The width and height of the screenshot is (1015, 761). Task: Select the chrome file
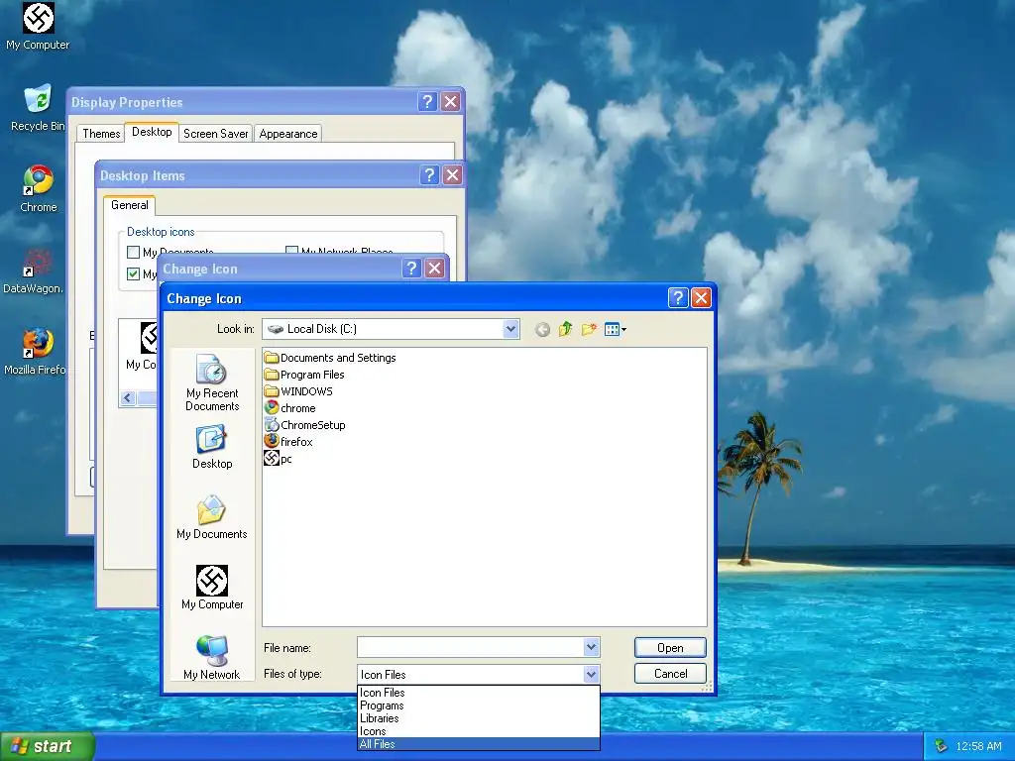[290, 408]
